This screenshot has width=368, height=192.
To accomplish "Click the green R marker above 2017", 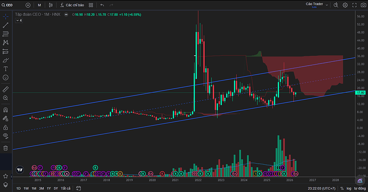I will (x=95, y=167).
